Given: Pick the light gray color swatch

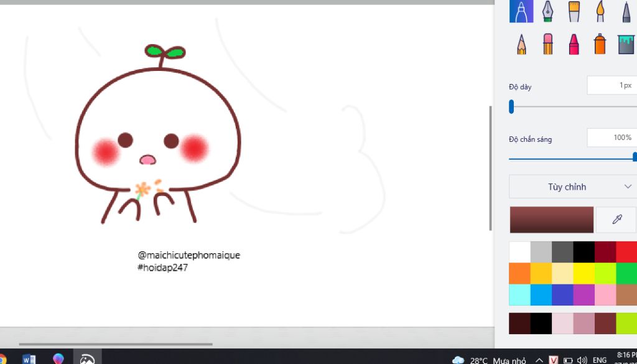Looking at the screenshot, I should click(x=541, y=252).
